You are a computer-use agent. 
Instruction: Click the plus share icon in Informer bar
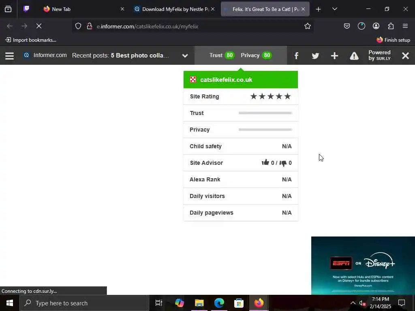[x=334, y=56]
